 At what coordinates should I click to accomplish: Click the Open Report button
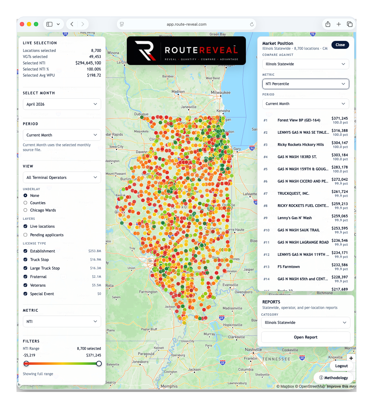pos(305,337)
